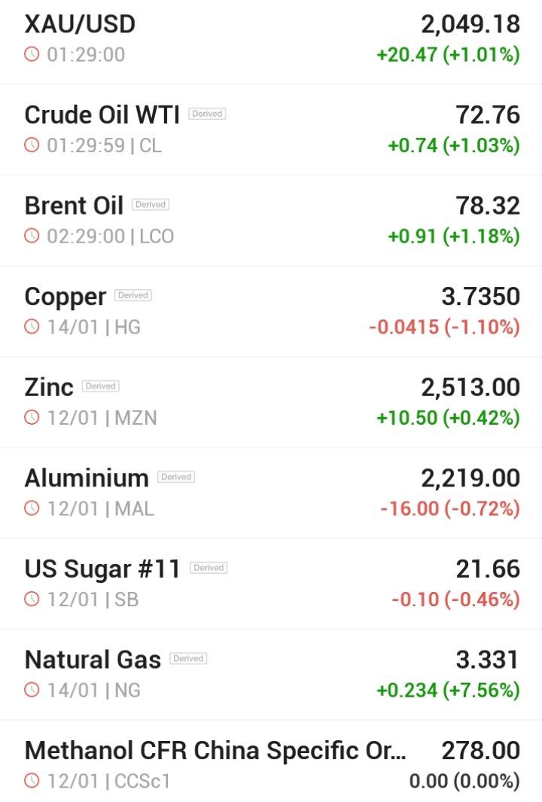Click the clock icon under Brent Oil

point(32,236)
